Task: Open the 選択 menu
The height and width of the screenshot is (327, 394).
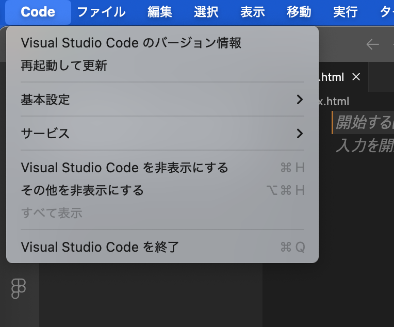Action: pos(206,12)
